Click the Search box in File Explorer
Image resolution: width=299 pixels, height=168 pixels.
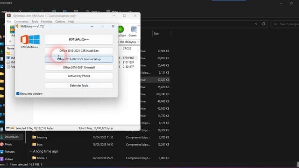285,24
